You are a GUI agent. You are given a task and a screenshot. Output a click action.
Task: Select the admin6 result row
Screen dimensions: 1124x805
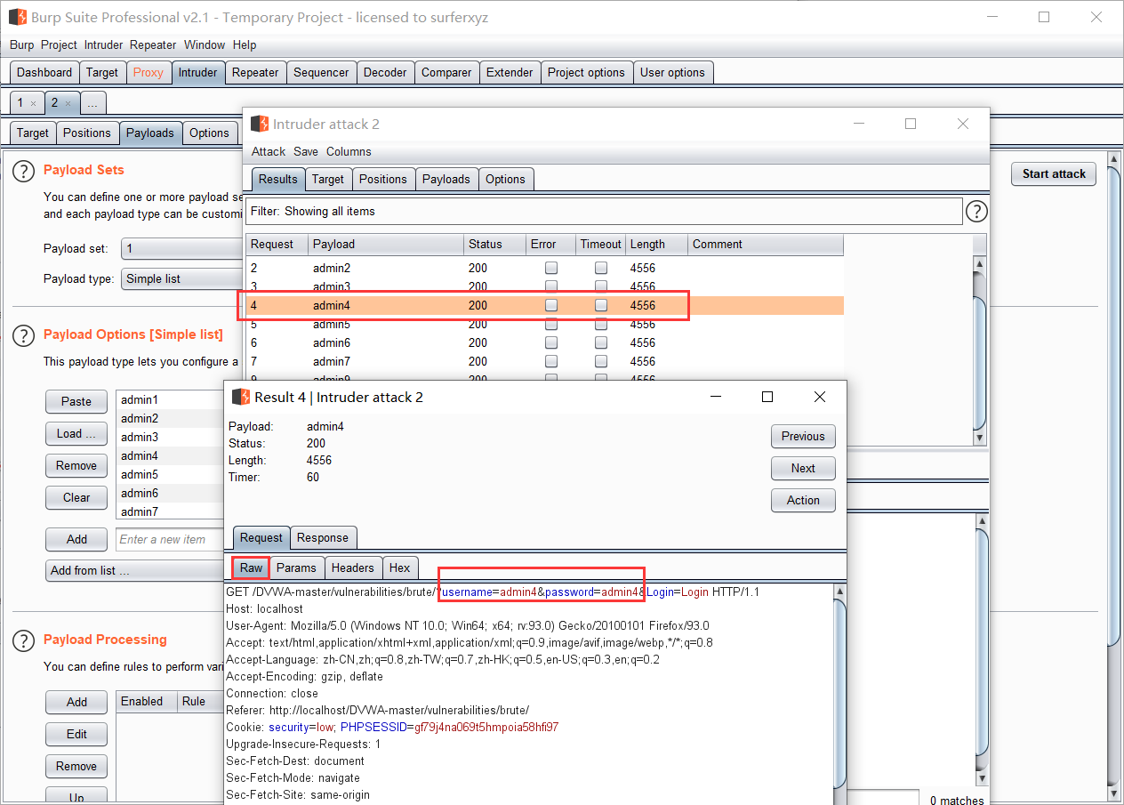(x=544, y=342)
